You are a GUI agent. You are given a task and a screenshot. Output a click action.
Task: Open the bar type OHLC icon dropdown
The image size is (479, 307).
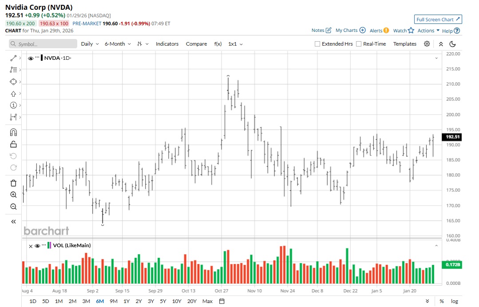143,44
